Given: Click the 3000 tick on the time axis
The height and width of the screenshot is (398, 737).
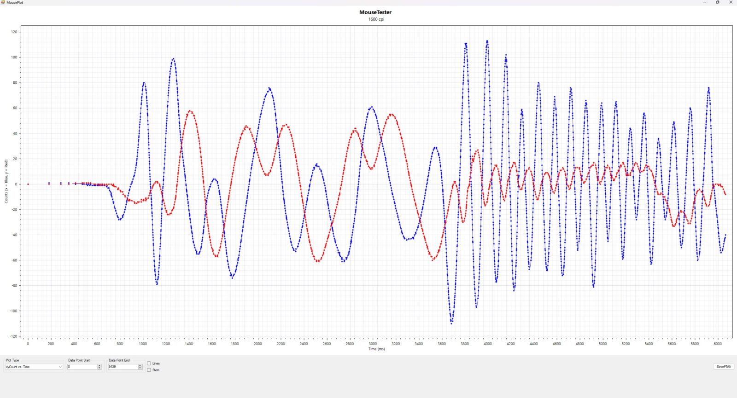Looking at the screenshot, I should click(x=373, y=344).
